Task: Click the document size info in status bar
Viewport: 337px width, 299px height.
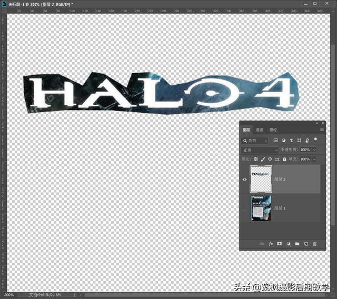Action: [45, 295]
